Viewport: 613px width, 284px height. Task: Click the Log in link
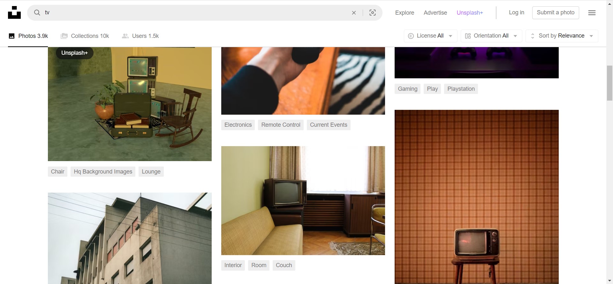tap(516, 12)
